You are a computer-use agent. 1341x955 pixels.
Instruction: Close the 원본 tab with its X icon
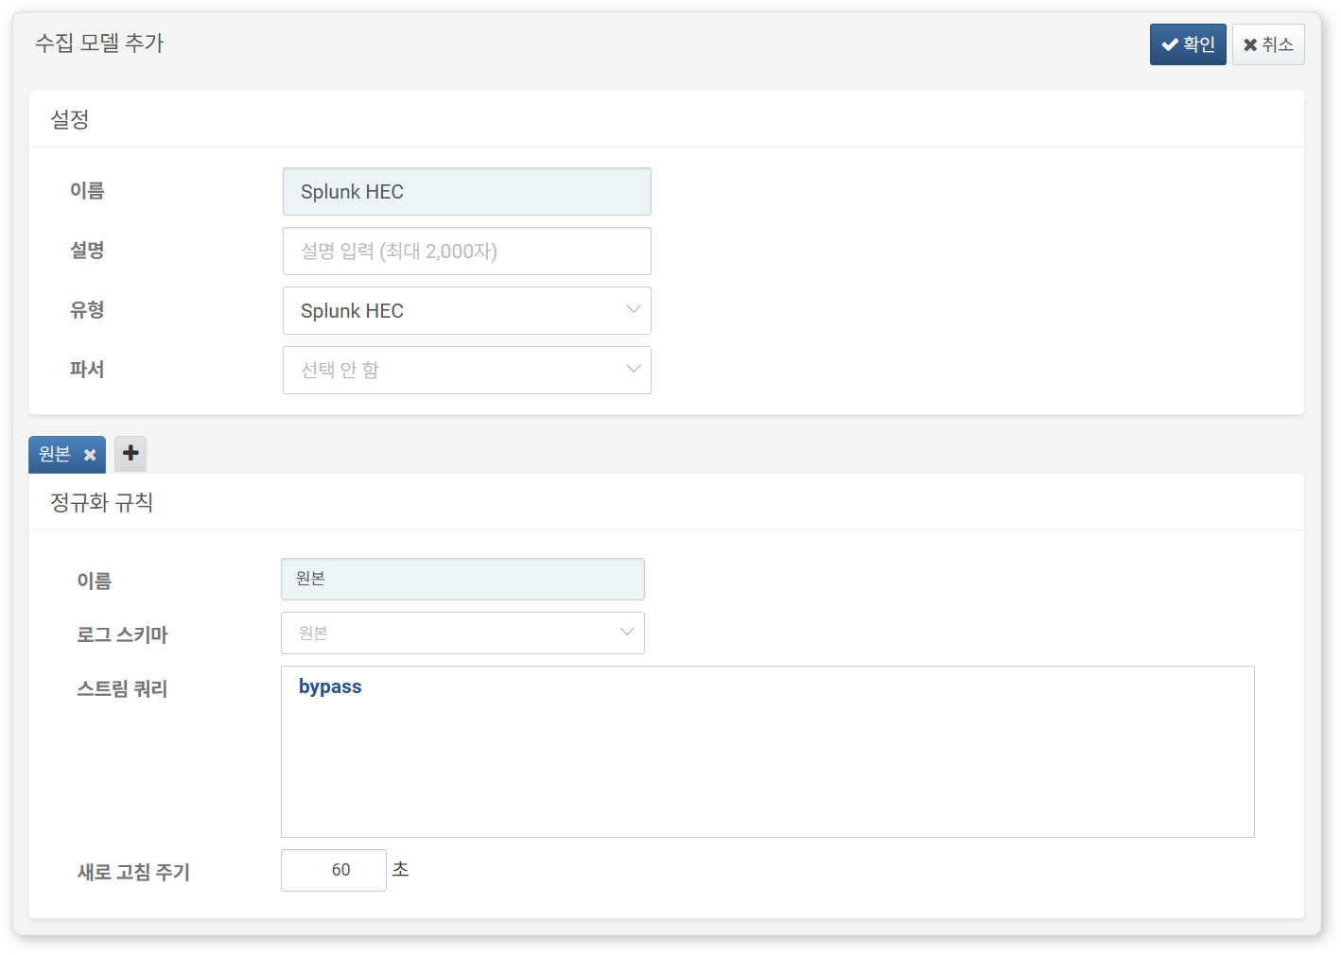click(90, 456)
